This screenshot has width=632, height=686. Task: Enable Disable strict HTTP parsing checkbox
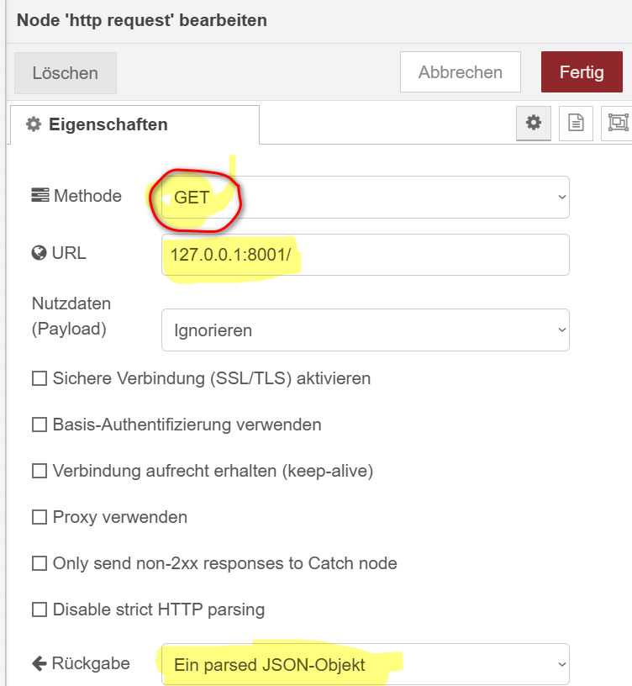pos(39,609)
